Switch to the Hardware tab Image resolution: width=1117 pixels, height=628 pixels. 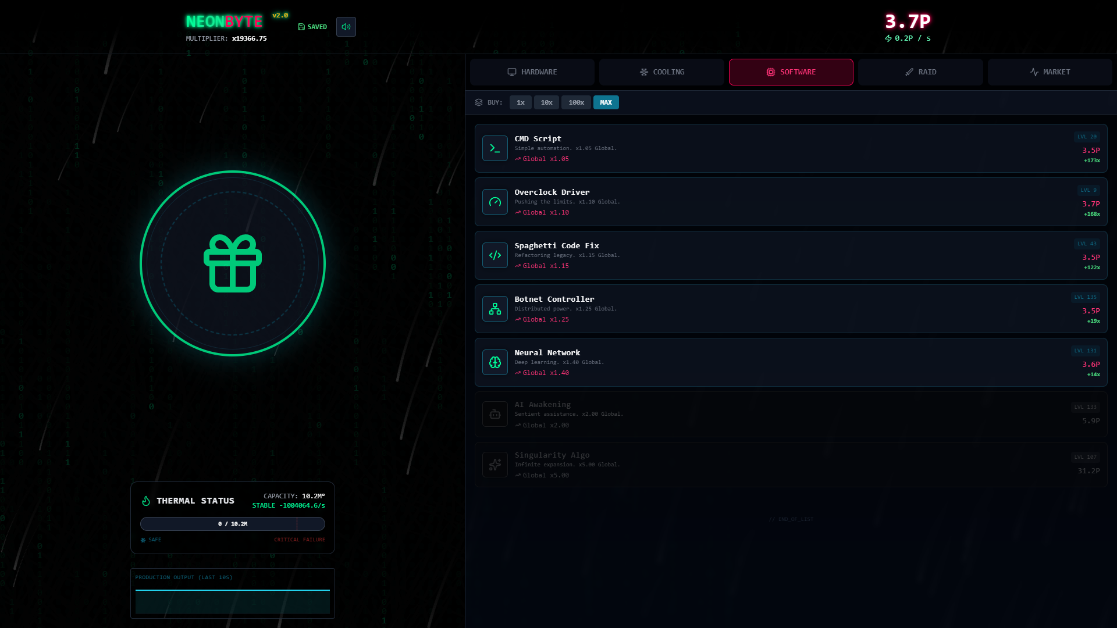point(532,72)
